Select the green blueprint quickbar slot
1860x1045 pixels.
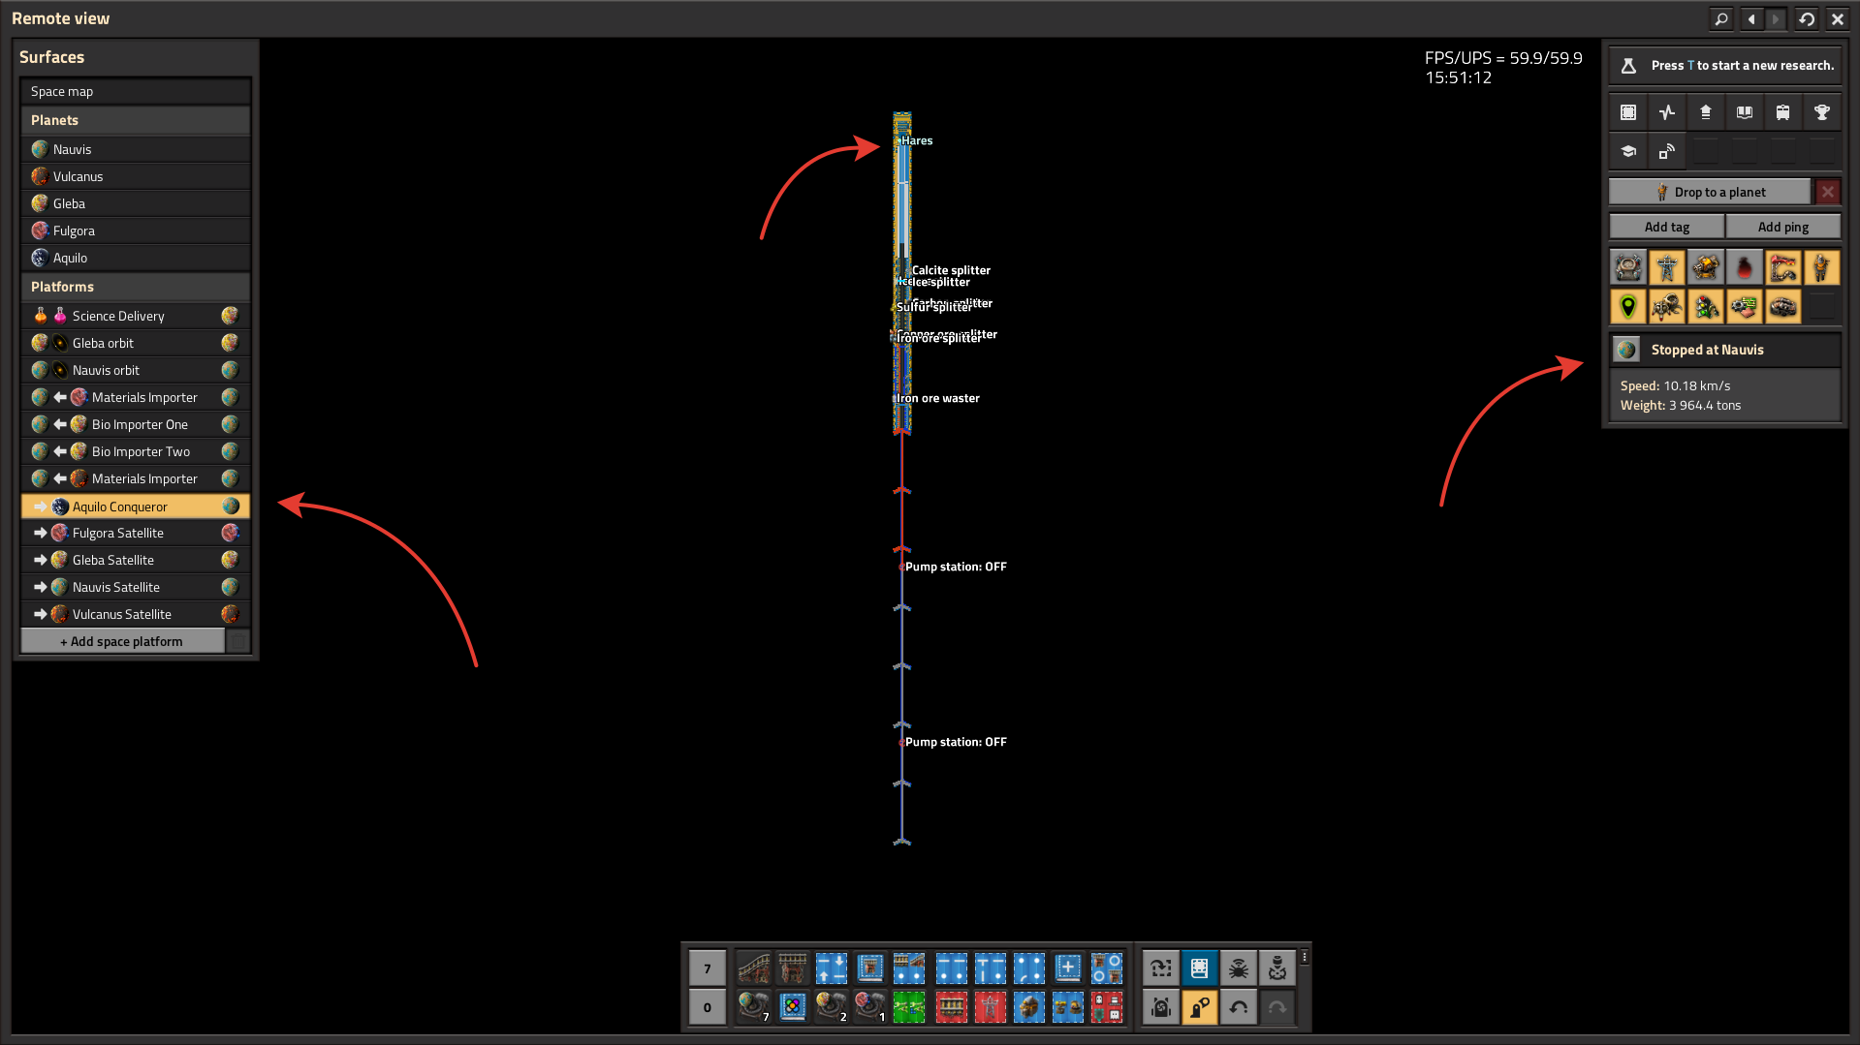tap(909, 1007)
